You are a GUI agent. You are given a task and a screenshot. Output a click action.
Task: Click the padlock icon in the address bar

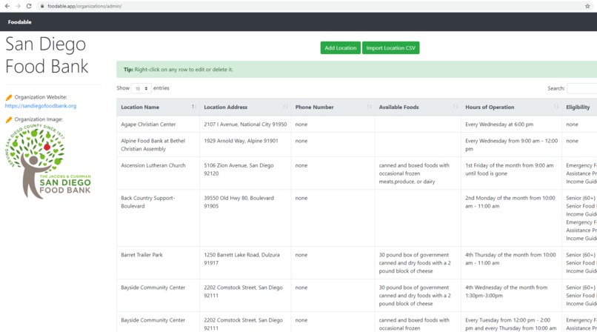point(42,6)
